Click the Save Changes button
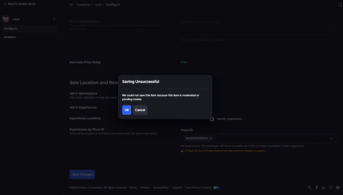The height and width of the screenshot is (195, 343). 82,175
